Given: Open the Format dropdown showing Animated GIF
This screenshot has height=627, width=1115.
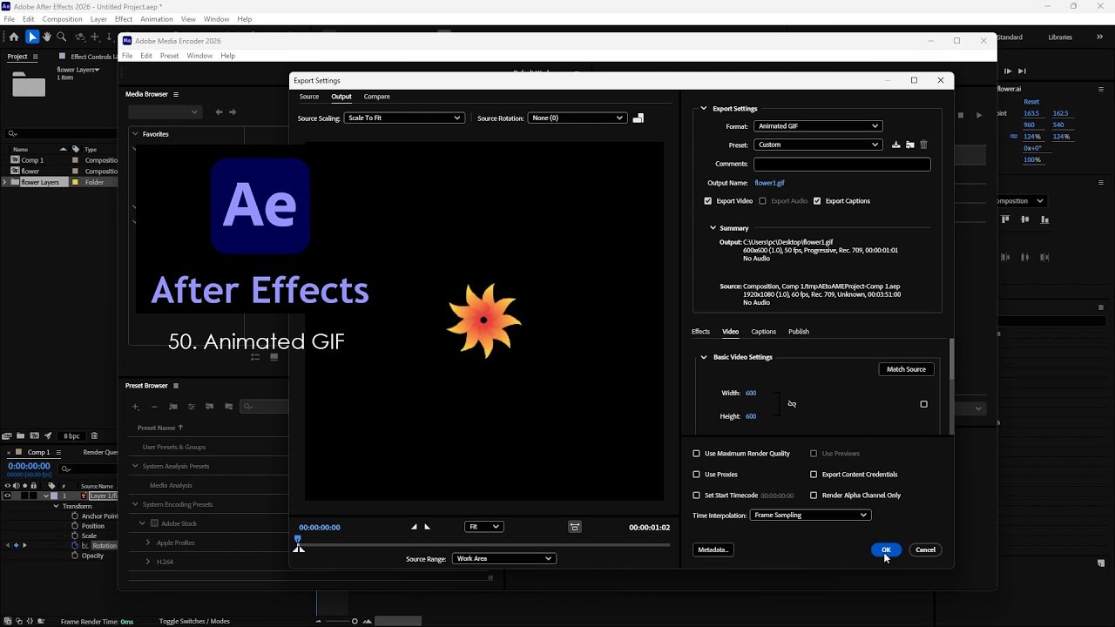Looking at the screenshot, I should (x=817, y=126).
